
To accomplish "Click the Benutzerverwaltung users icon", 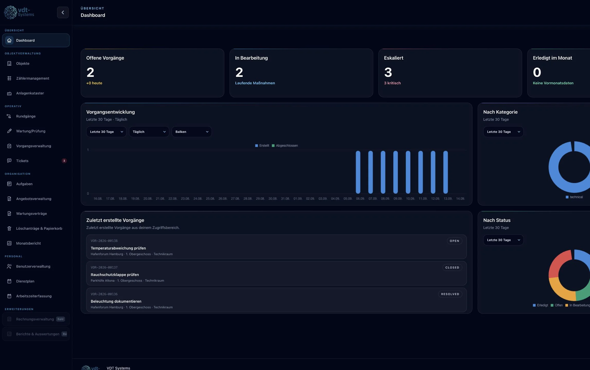I will click(9, 266).
